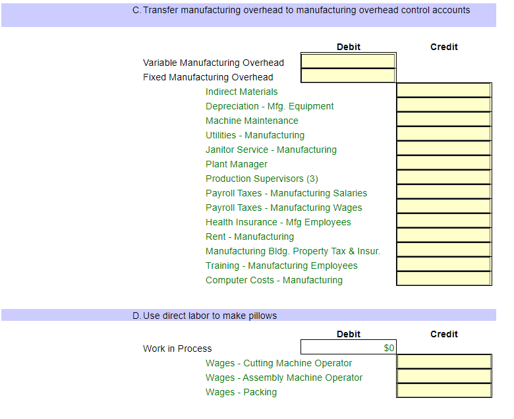The width and height of the screenshot is (514, 419).
Task: Click Credit column header in section C
Action: click(x=444, y=47)
